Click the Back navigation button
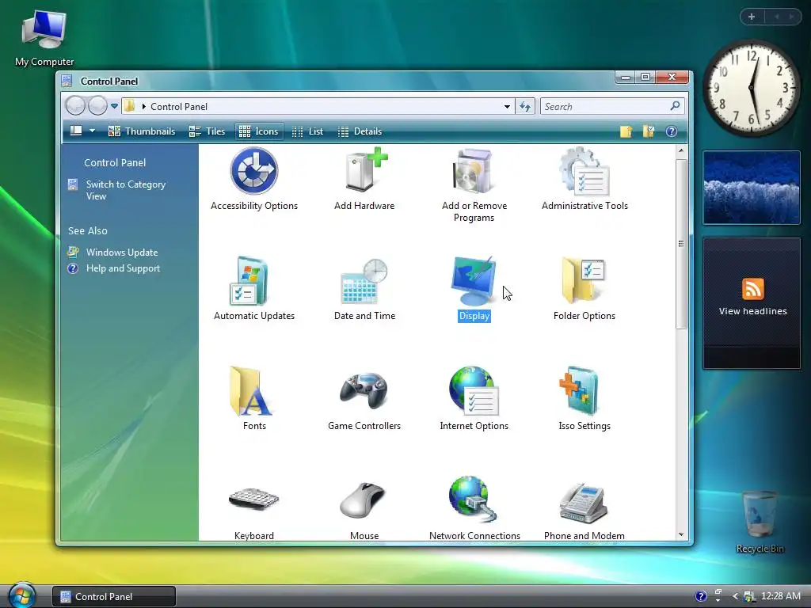Image resolution: width=811 pixels, height=608 pixels. point(75,106)
